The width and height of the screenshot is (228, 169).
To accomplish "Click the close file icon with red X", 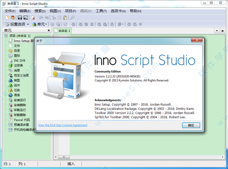I will click(33, 18).
